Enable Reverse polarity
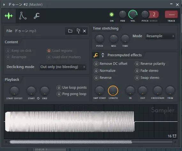The image size is (182, 151). 150,64
